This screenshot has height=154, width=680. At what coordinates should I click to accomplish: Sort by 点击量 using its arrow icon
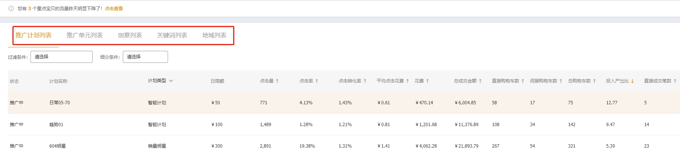click(277, 81)
